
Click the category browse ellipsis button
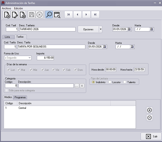click(x=77, y=86)
